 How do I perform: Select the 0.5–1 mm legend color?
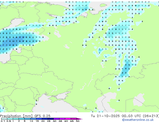[10, 119]
